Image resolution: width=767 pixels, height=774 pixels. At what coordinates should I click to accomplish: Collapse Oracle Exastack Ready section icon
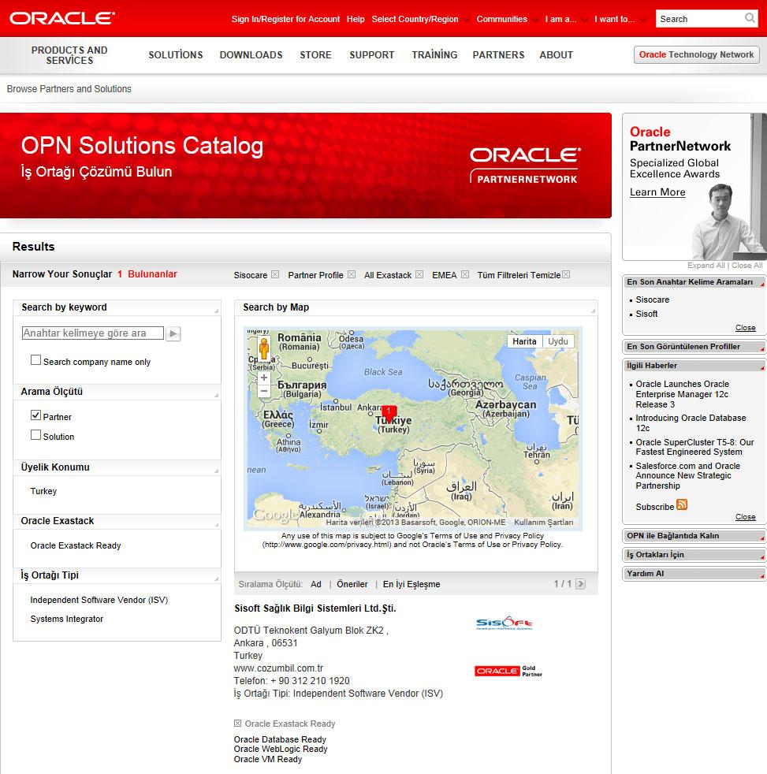coord(237,724)
